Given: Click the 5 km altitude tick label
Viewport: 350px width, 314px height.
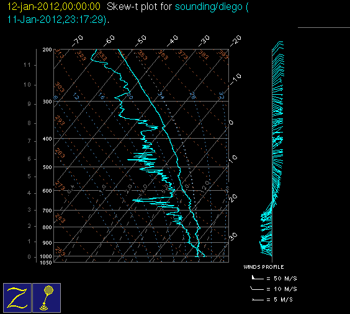Looking at the screenshot, I should click(x=29, y=177).
